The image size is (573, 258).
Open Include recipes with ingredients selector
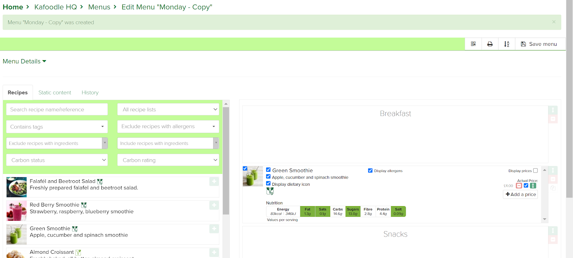click(168, 143)
